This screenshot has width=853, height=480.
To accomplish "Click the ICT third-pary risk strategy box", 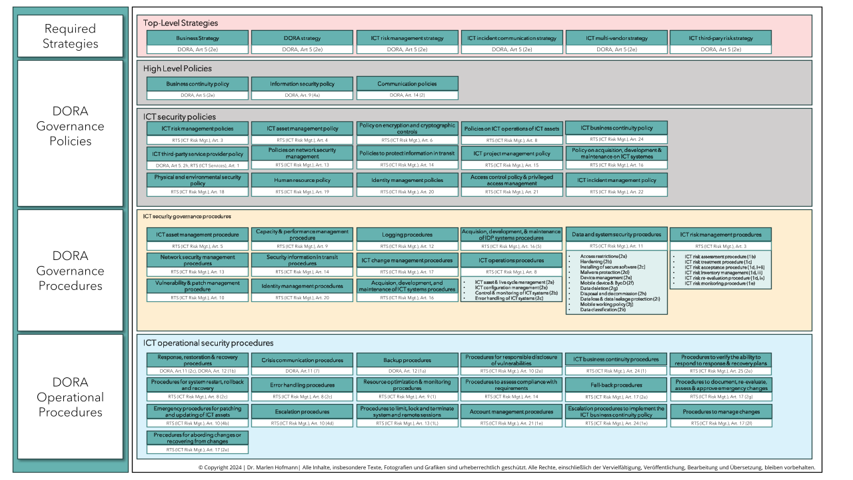I will (x=720, y=38).
